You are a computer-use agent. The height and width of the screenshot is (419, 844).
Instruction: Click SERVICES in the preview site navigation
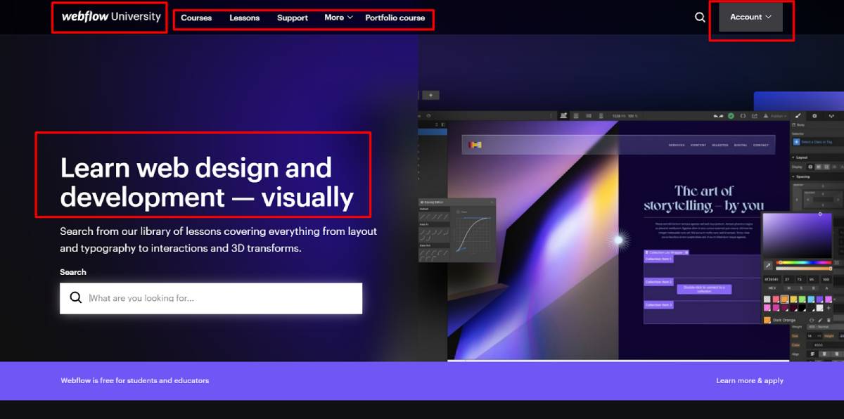pos(677,145)
